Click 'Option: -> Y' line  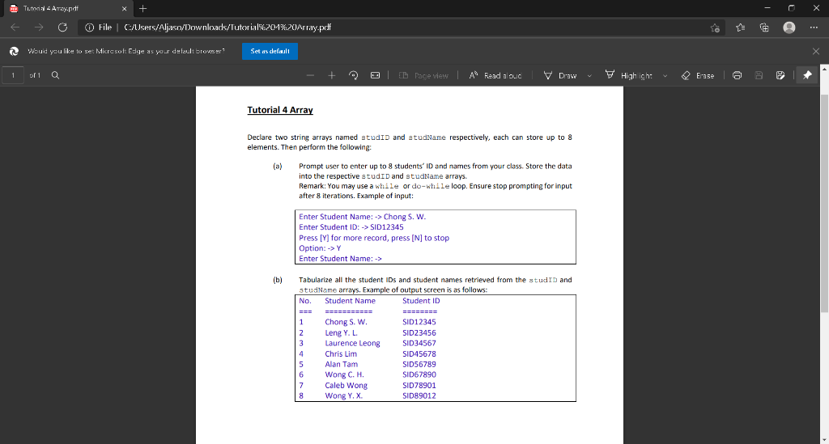tap(320, 248)
